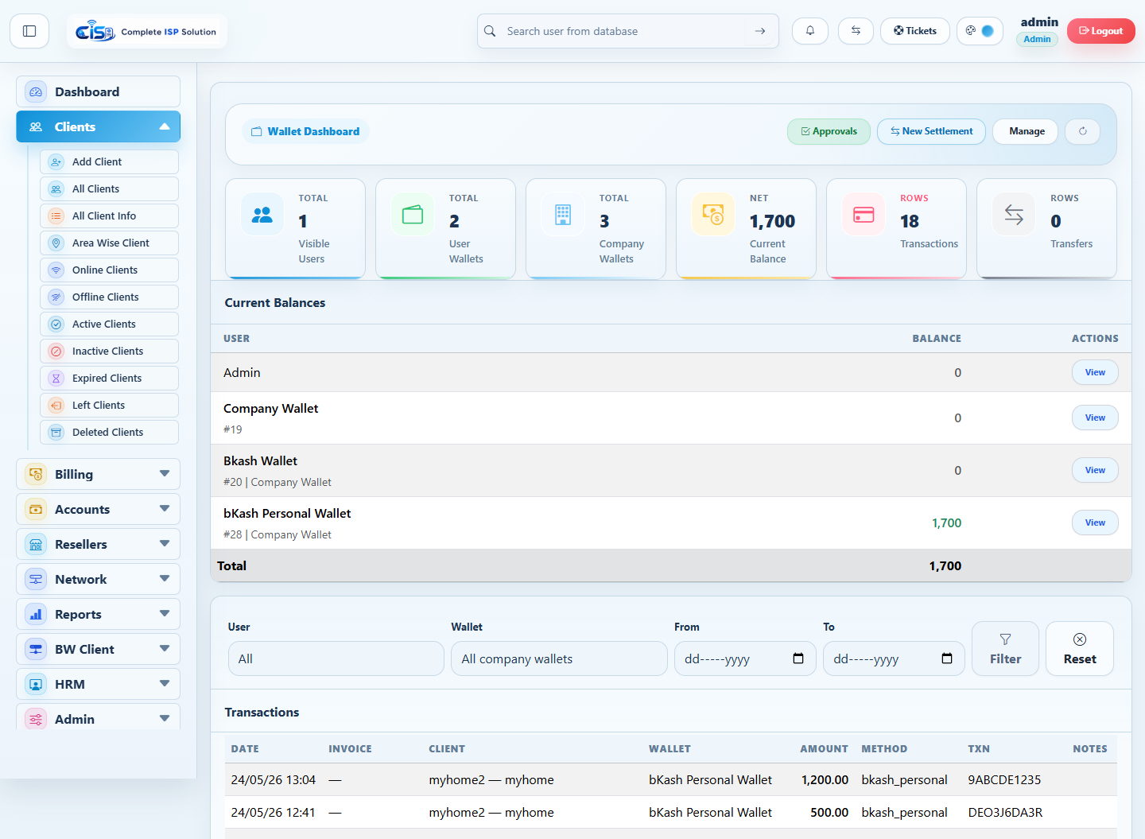Expand the BW Client menu
The width and height of the screenshot is (1145, 839).
coord(98,649)
